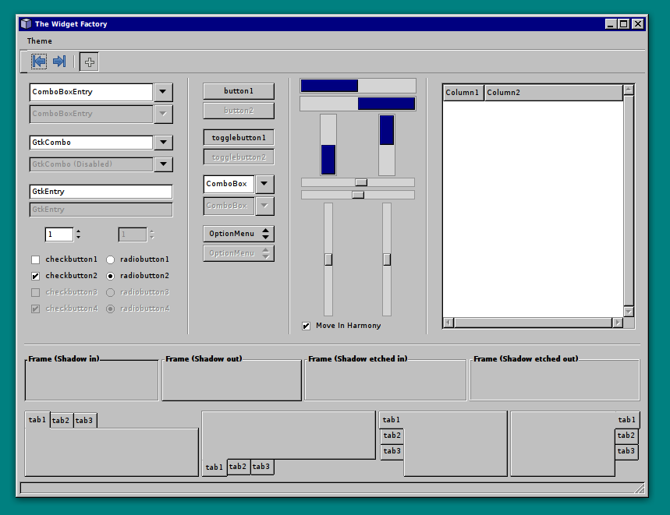Click inside the enabled ComboBoxEntry text field
Image resolution: width=670 pixels, height=515 pixels.
pyautogui.click(x=91, y=92)
